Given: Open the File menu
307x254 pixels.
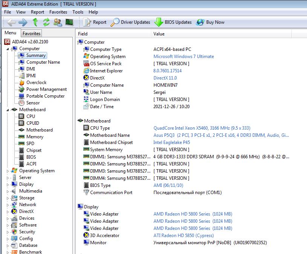Looking at the screenshot, I should pos(8,12).
